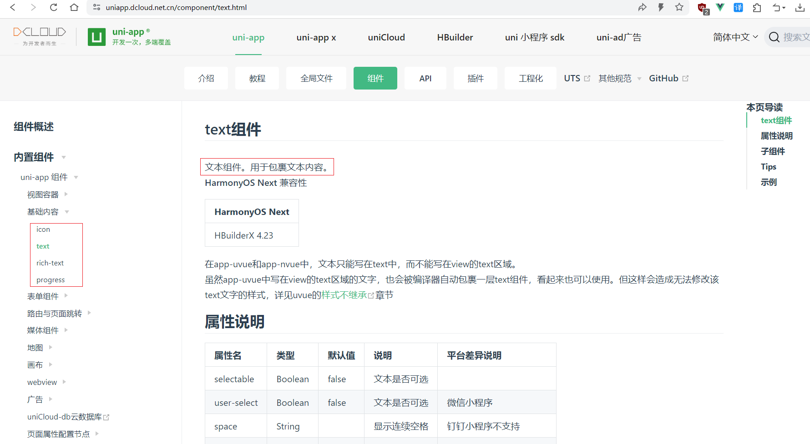
Task: Switch to the 工程化 tab
Action: (531, 78)
